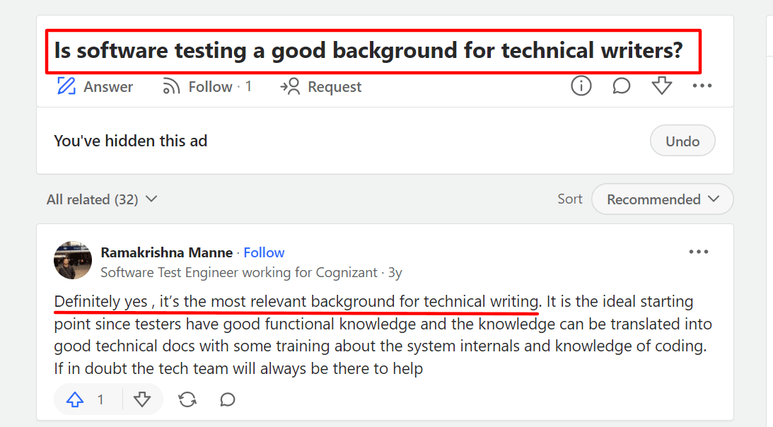Click the Answer pencil icon

point(66,86)
